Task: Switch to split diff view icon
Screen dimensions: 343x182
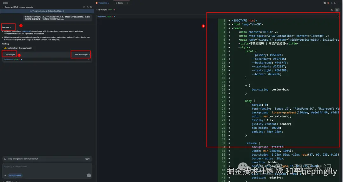Action: point(337,10)
